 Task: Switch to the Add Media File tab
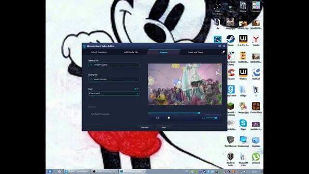(x=131, y=52)
